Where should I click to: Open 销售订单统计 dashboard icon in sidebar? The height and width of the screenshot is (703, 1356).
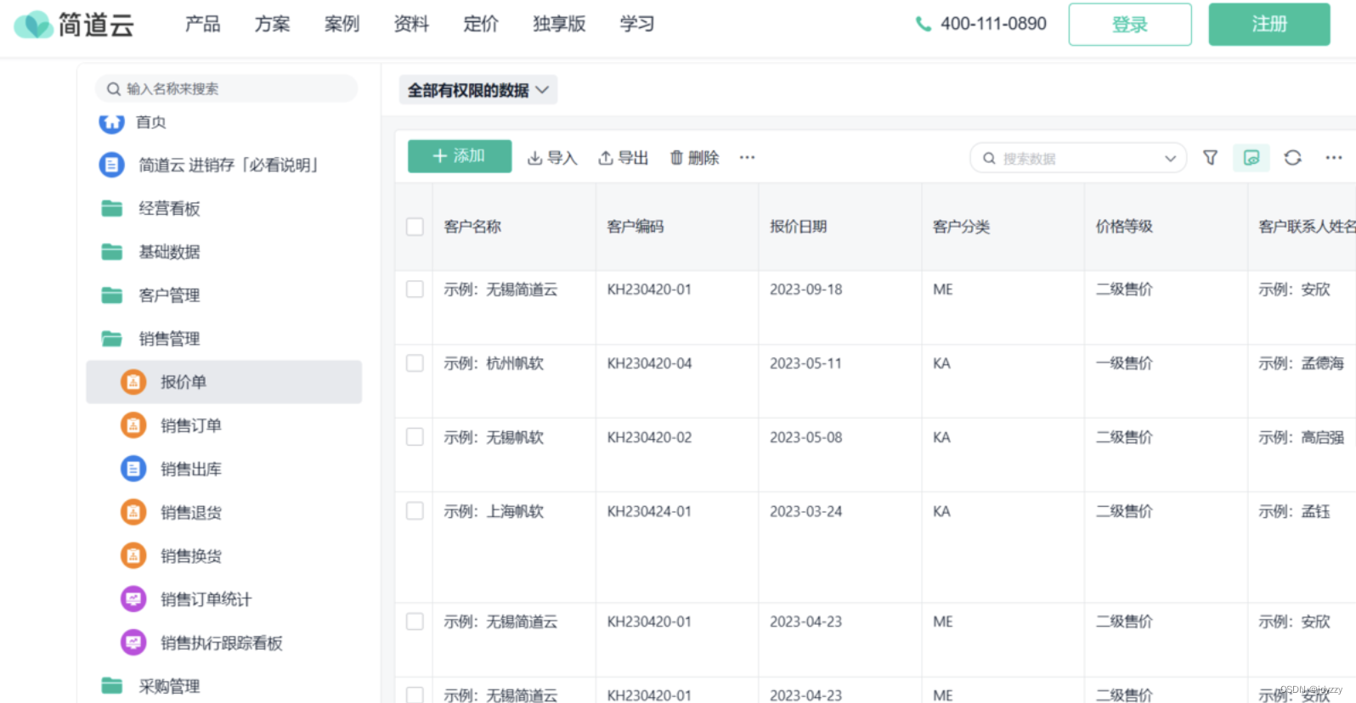point(133,599)
